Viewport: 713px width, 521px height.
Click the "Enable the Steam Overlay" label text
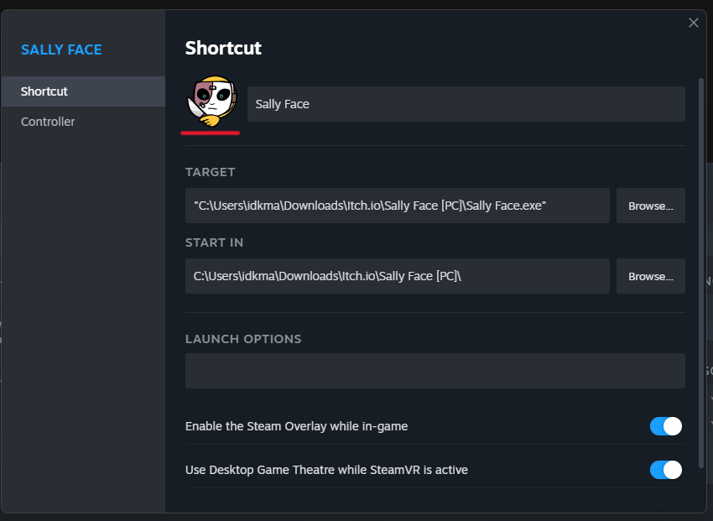(296, 426)
